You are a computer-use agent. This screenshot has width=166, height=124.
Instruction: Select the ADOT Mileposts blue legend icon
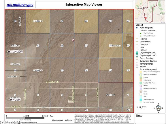(x=137, y=28)
